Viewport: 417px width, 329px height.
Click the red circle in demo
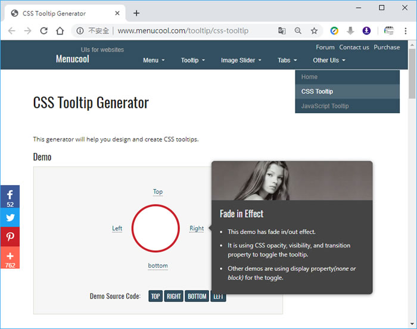(x=155, y=228)
